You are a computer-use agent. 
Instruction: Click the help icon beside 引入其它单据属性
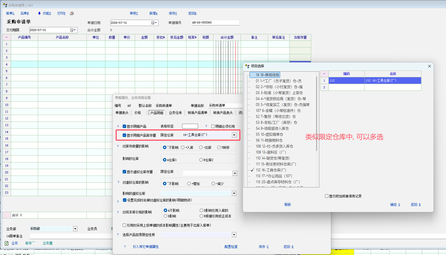click(x=125, y=247)
